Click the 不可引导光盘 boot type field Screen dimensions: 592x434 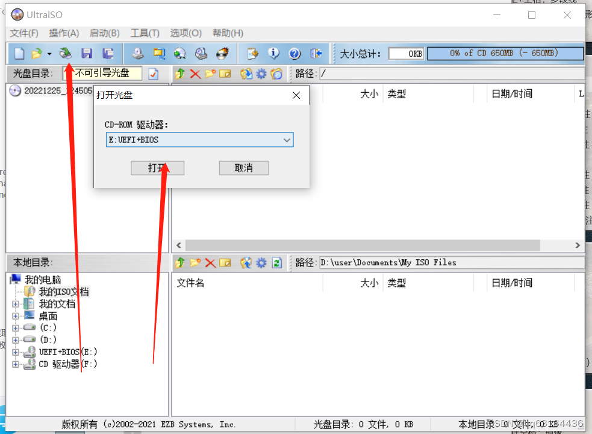coord(102,74)
